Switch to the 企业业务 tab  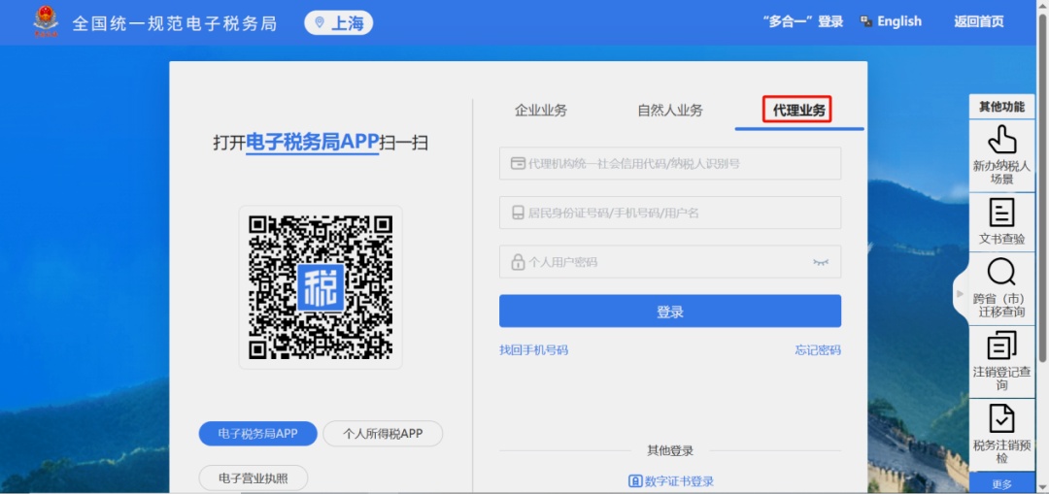coord(541,111)
